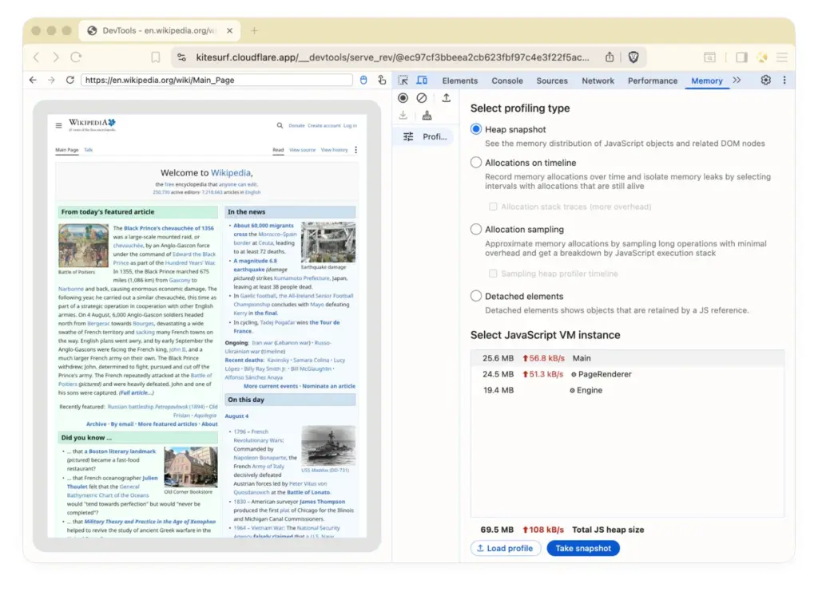The width and height of the screenshot is (818, 591).
Task: Select the Memory tab
Action: point(707,81)
